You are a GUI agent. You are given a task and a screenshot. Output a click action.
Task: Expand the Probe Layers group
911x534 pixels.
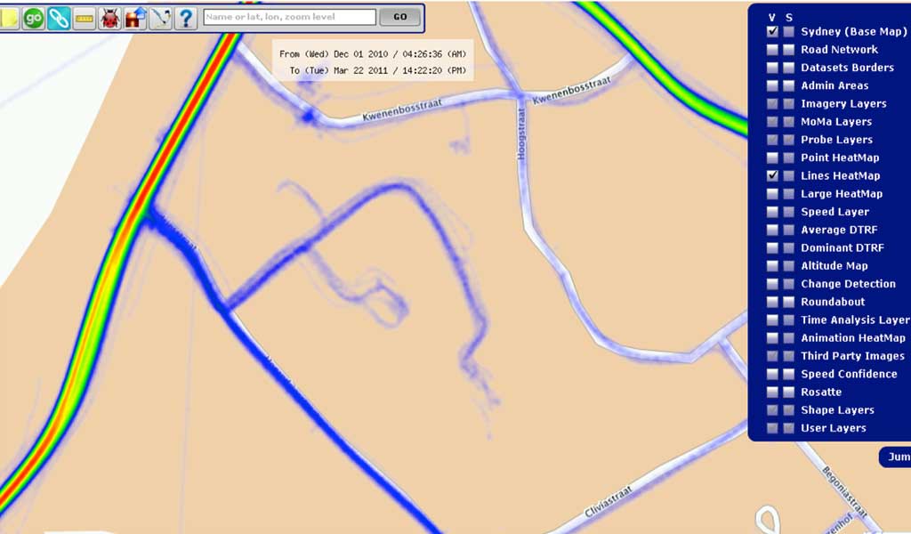[x=836, y=140]
